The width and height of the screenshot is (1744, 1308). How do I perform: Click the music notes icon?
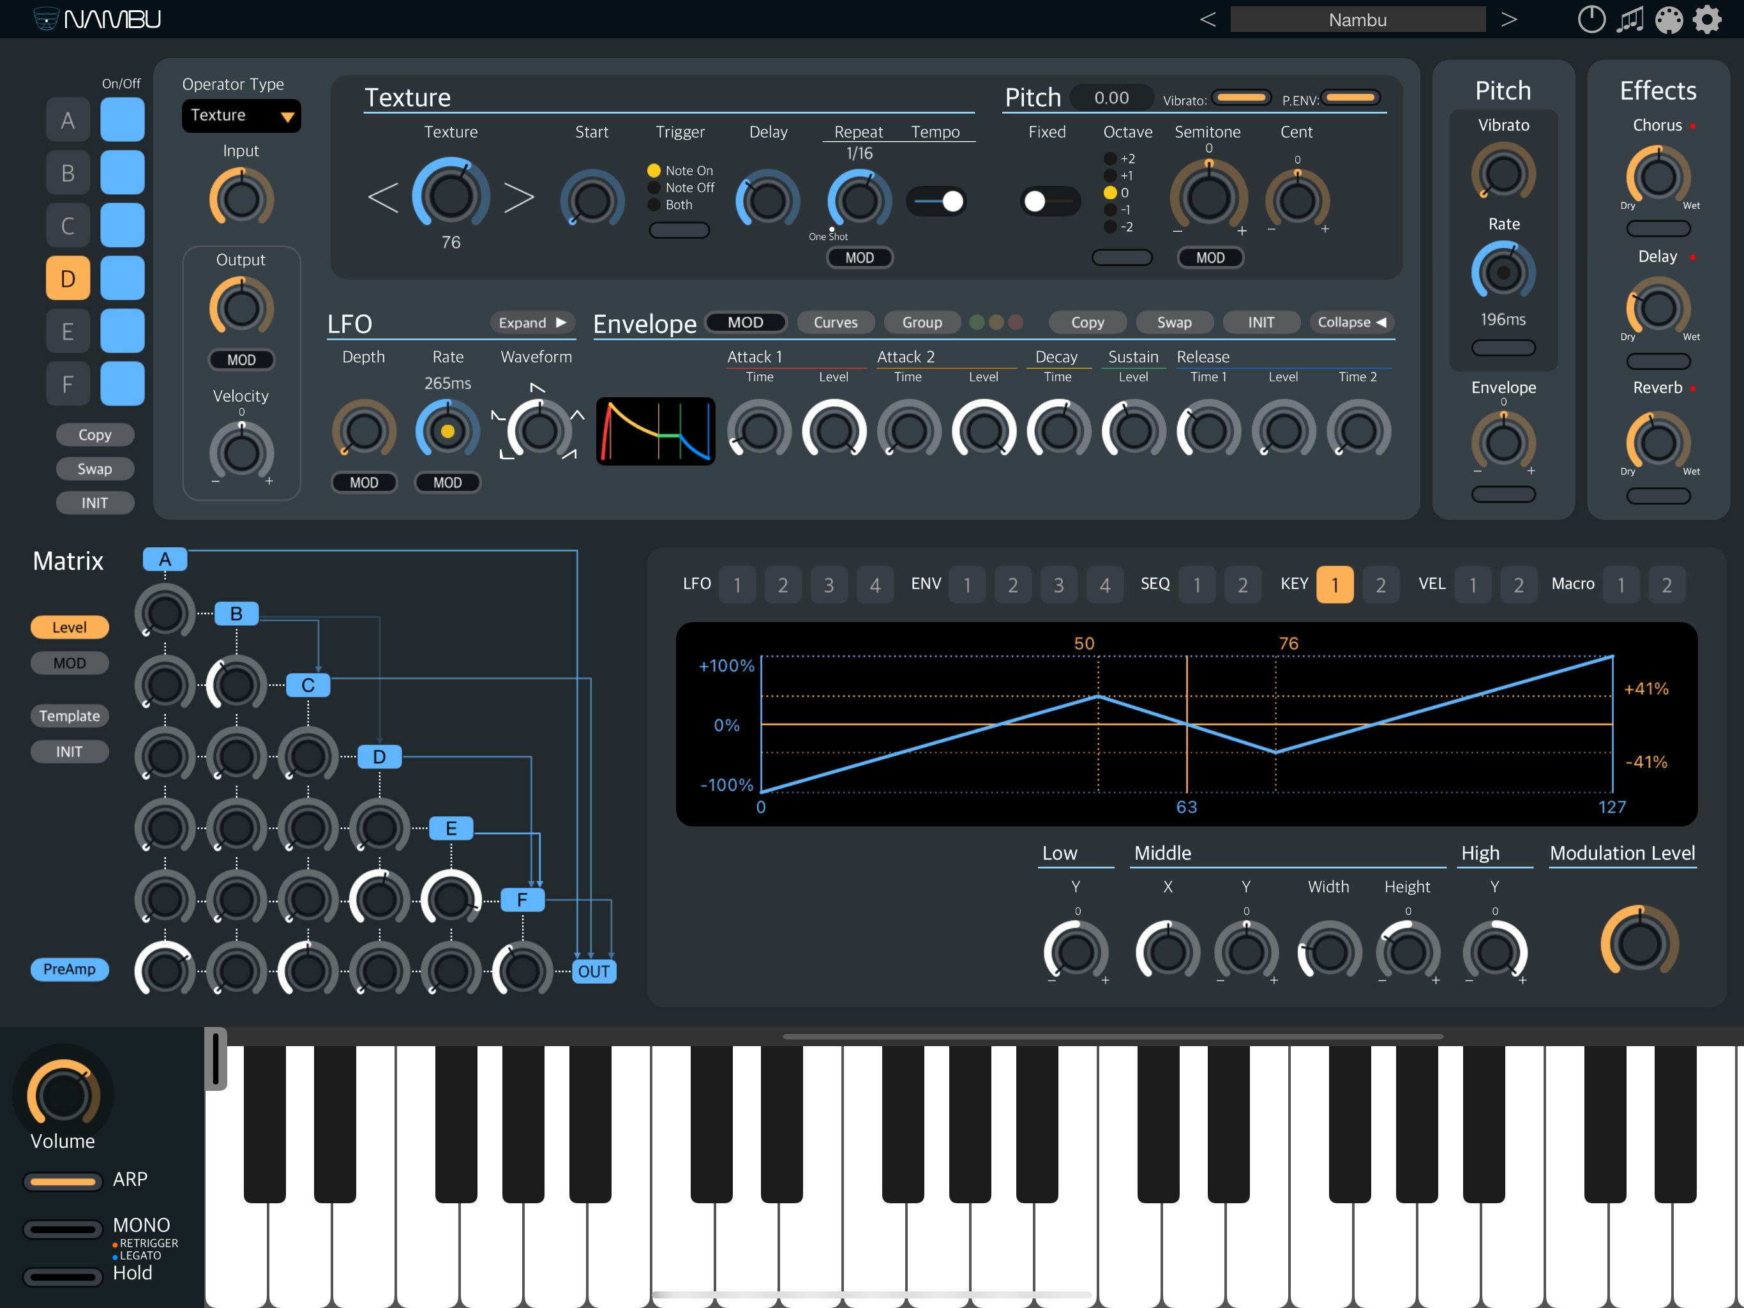1630,20
